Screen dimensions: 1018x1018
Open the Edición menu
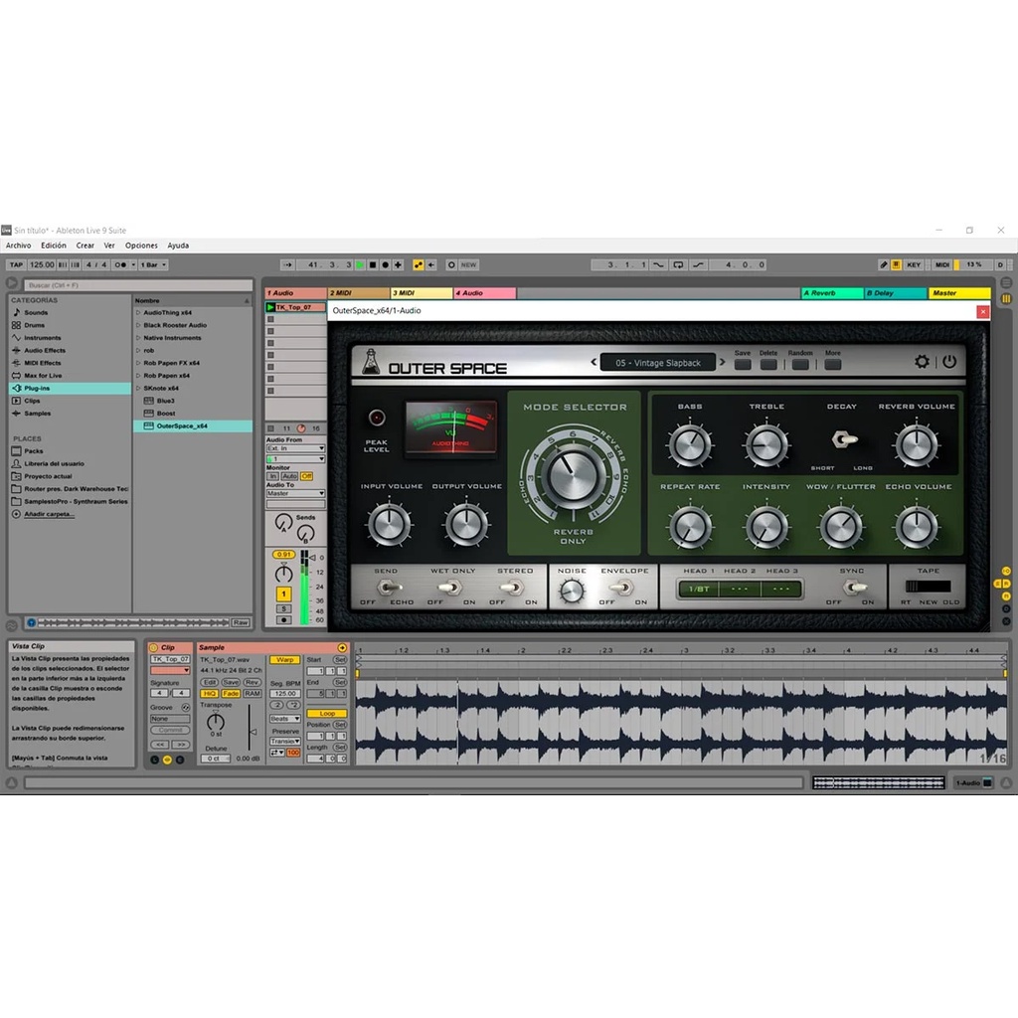pos(54,246)
